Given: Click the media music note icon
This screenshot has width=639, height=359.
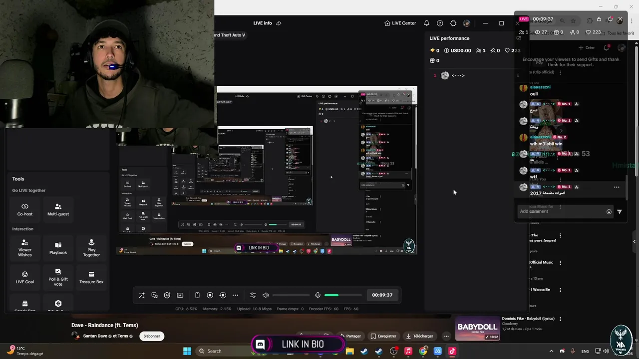Looking at the screenshot, I should 154,295.
